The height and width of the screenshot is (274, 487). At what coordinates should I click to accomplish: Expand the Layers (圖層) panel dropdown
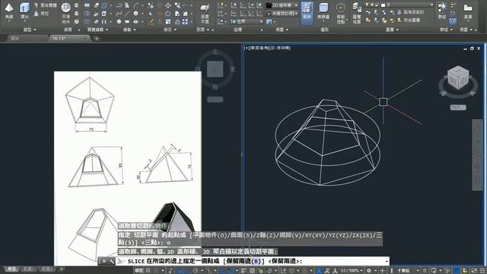click(392, 30)
